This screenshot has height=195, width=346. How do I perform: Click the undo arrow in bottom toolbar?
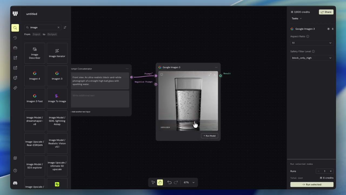click(169, 182)
